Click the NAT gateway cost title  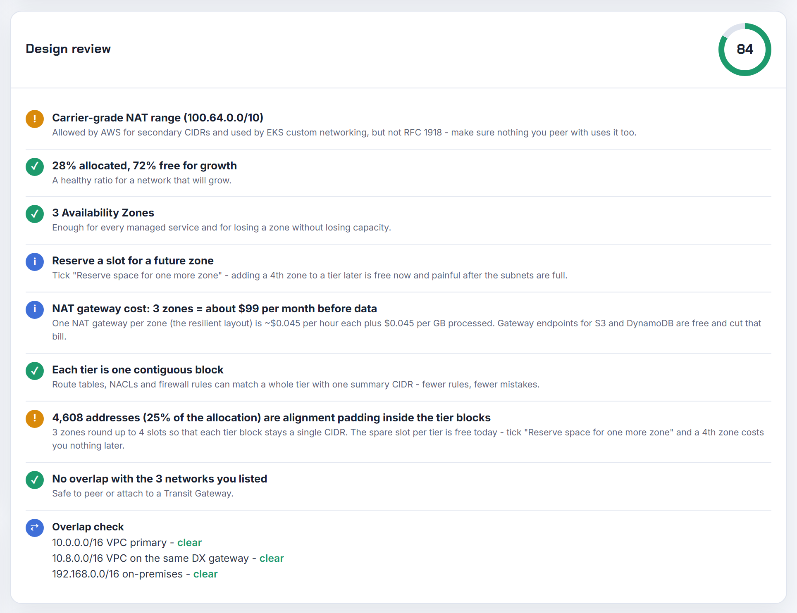[x=215, y=309]
